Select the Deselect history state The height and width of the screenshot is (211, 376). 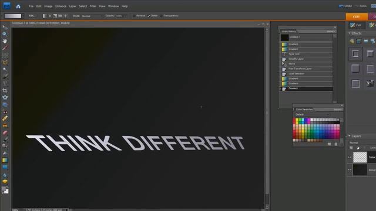307,89
